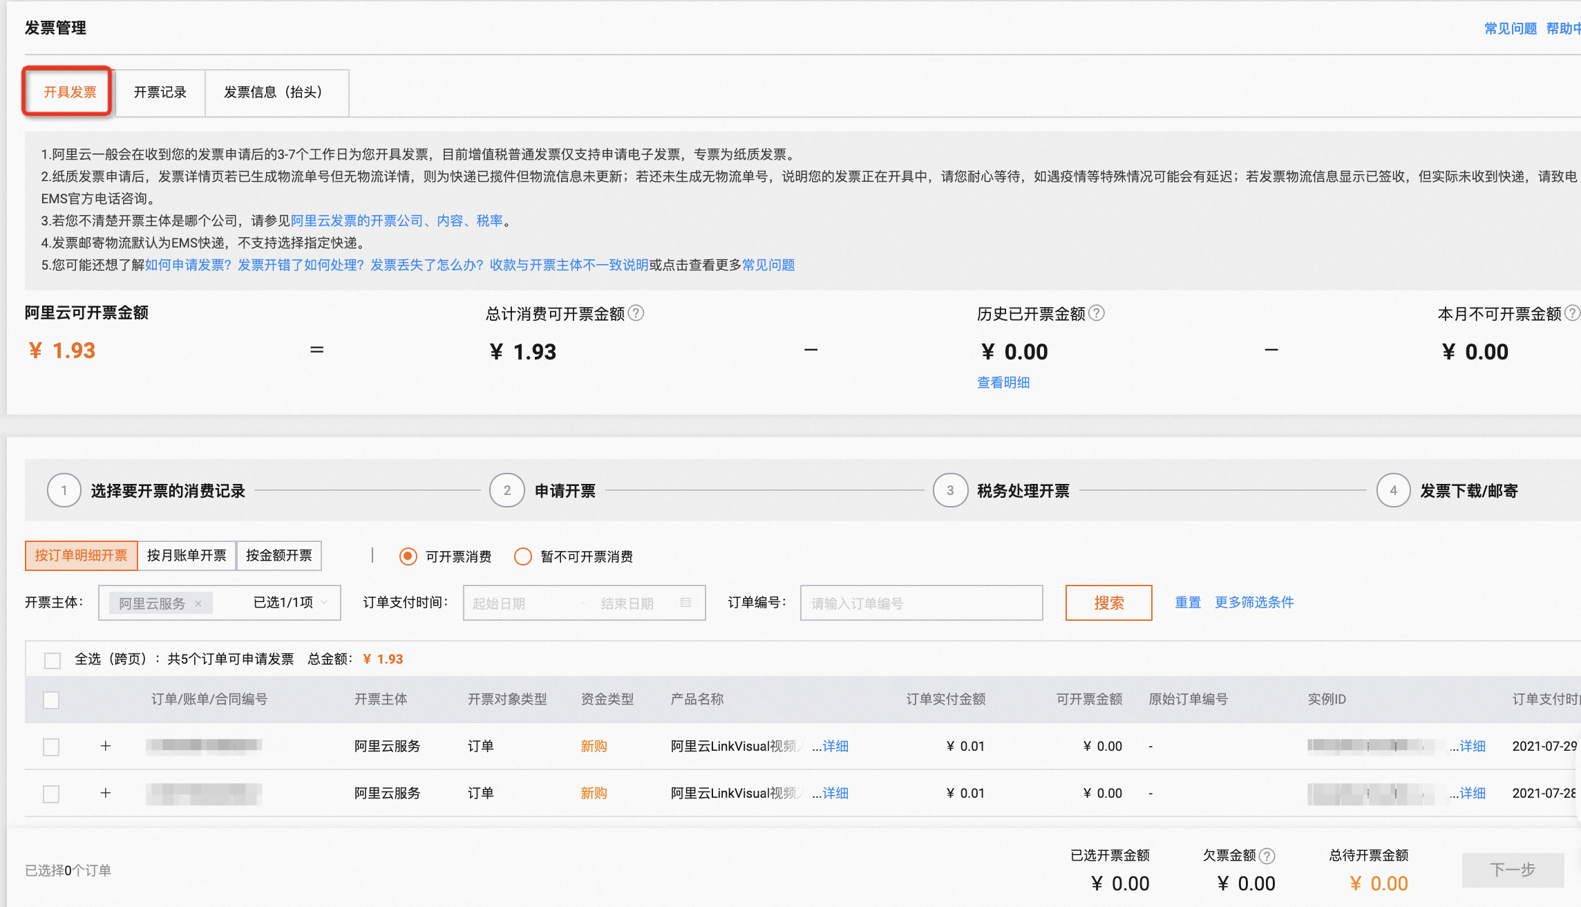The height and width of the screenshot is (907, 1581).
Task: Click the 订单实付金额 column header
Action: click(x=946, y=700)
